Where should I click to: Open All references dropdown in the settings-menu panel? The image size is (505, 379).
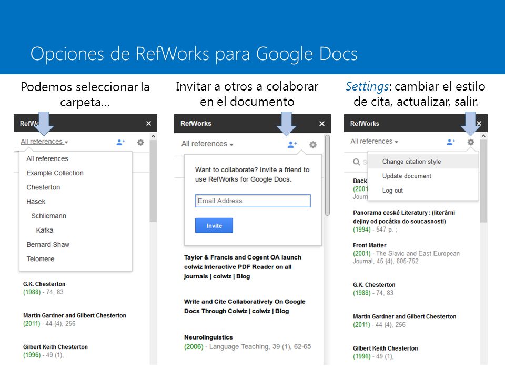tap(374, 141)
